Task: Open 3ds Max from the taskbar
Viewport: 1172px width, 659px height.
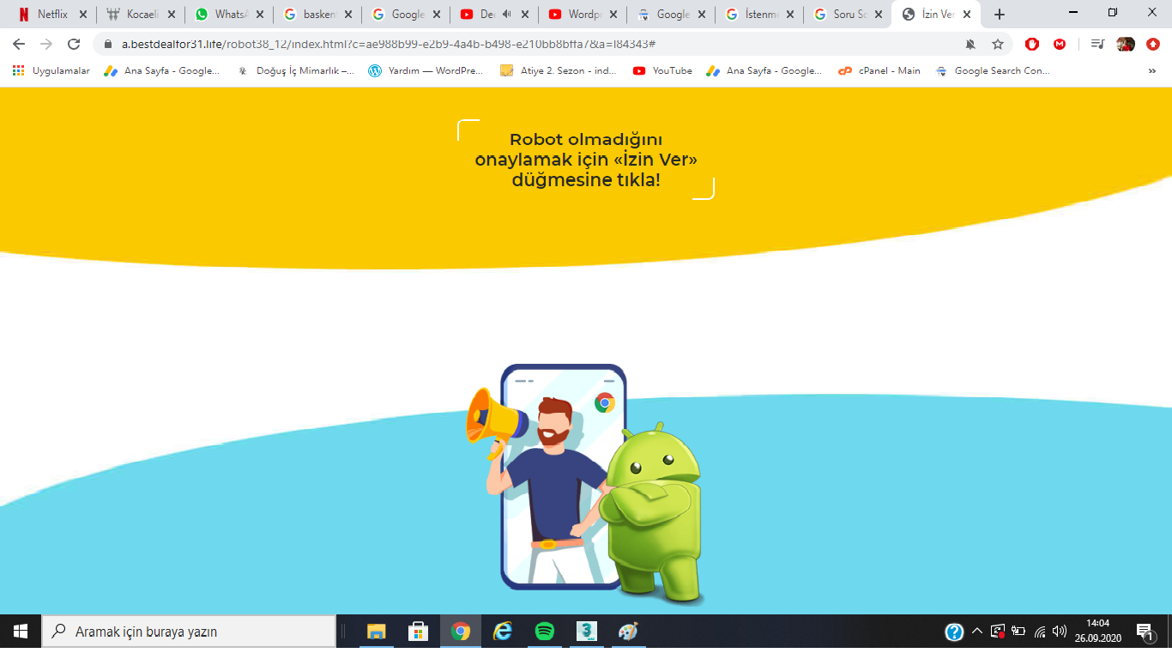Action: click(x=587, y=632)
